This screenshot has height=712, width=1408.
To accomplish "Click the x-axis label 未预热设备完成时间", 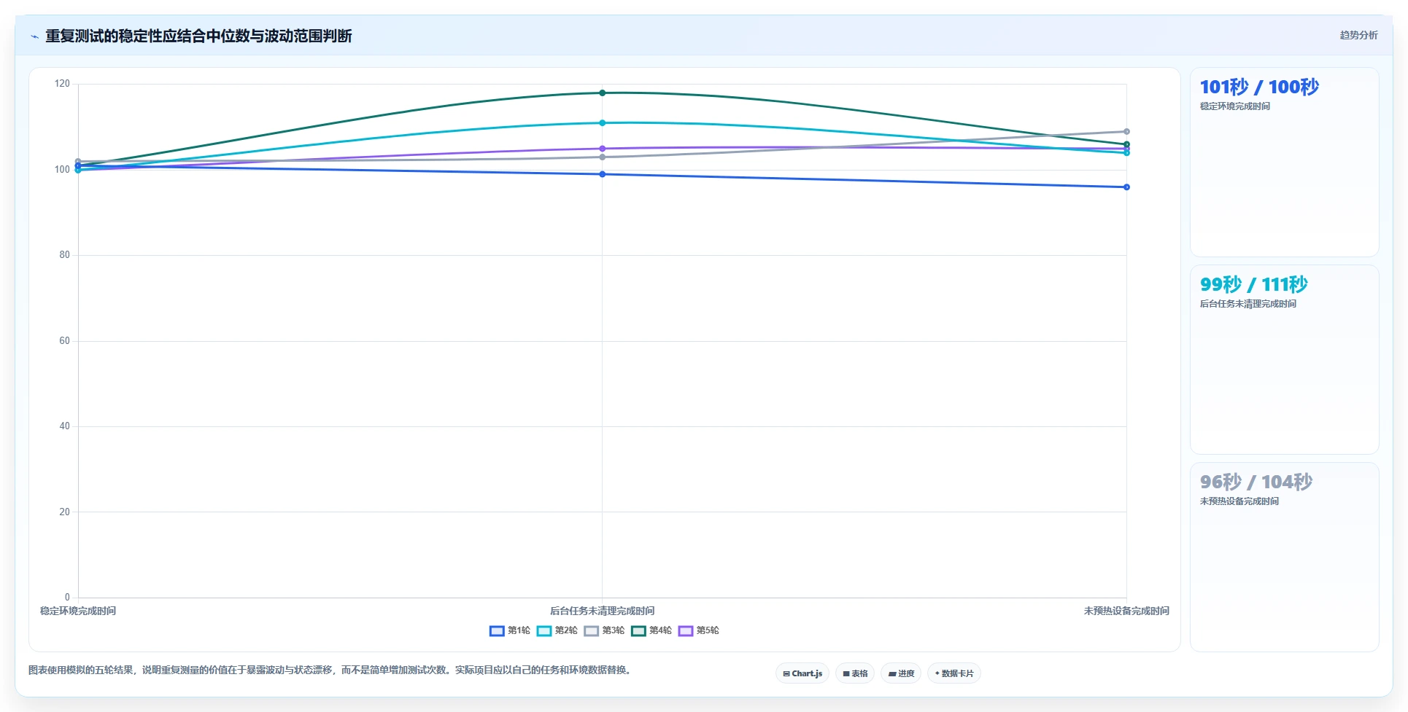I will click(1126, 611).
